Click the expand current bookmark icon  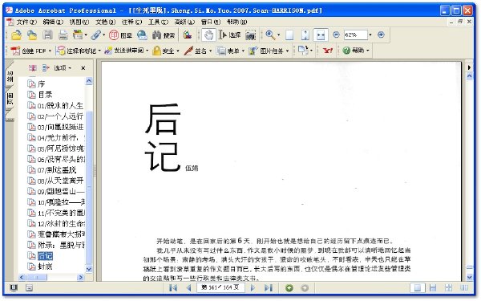click(46, 68)
